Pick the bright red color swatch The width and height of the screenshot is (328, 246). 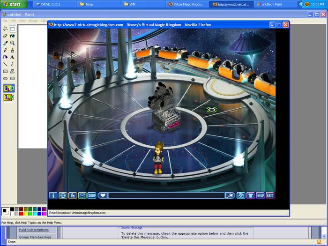pos(21,214)
